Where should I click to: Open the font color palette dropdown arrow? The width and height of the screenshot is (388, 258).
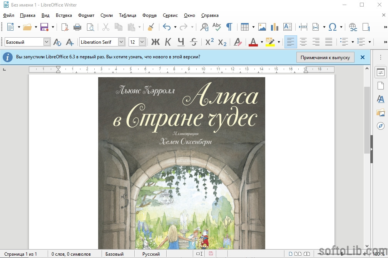point(262,42)
